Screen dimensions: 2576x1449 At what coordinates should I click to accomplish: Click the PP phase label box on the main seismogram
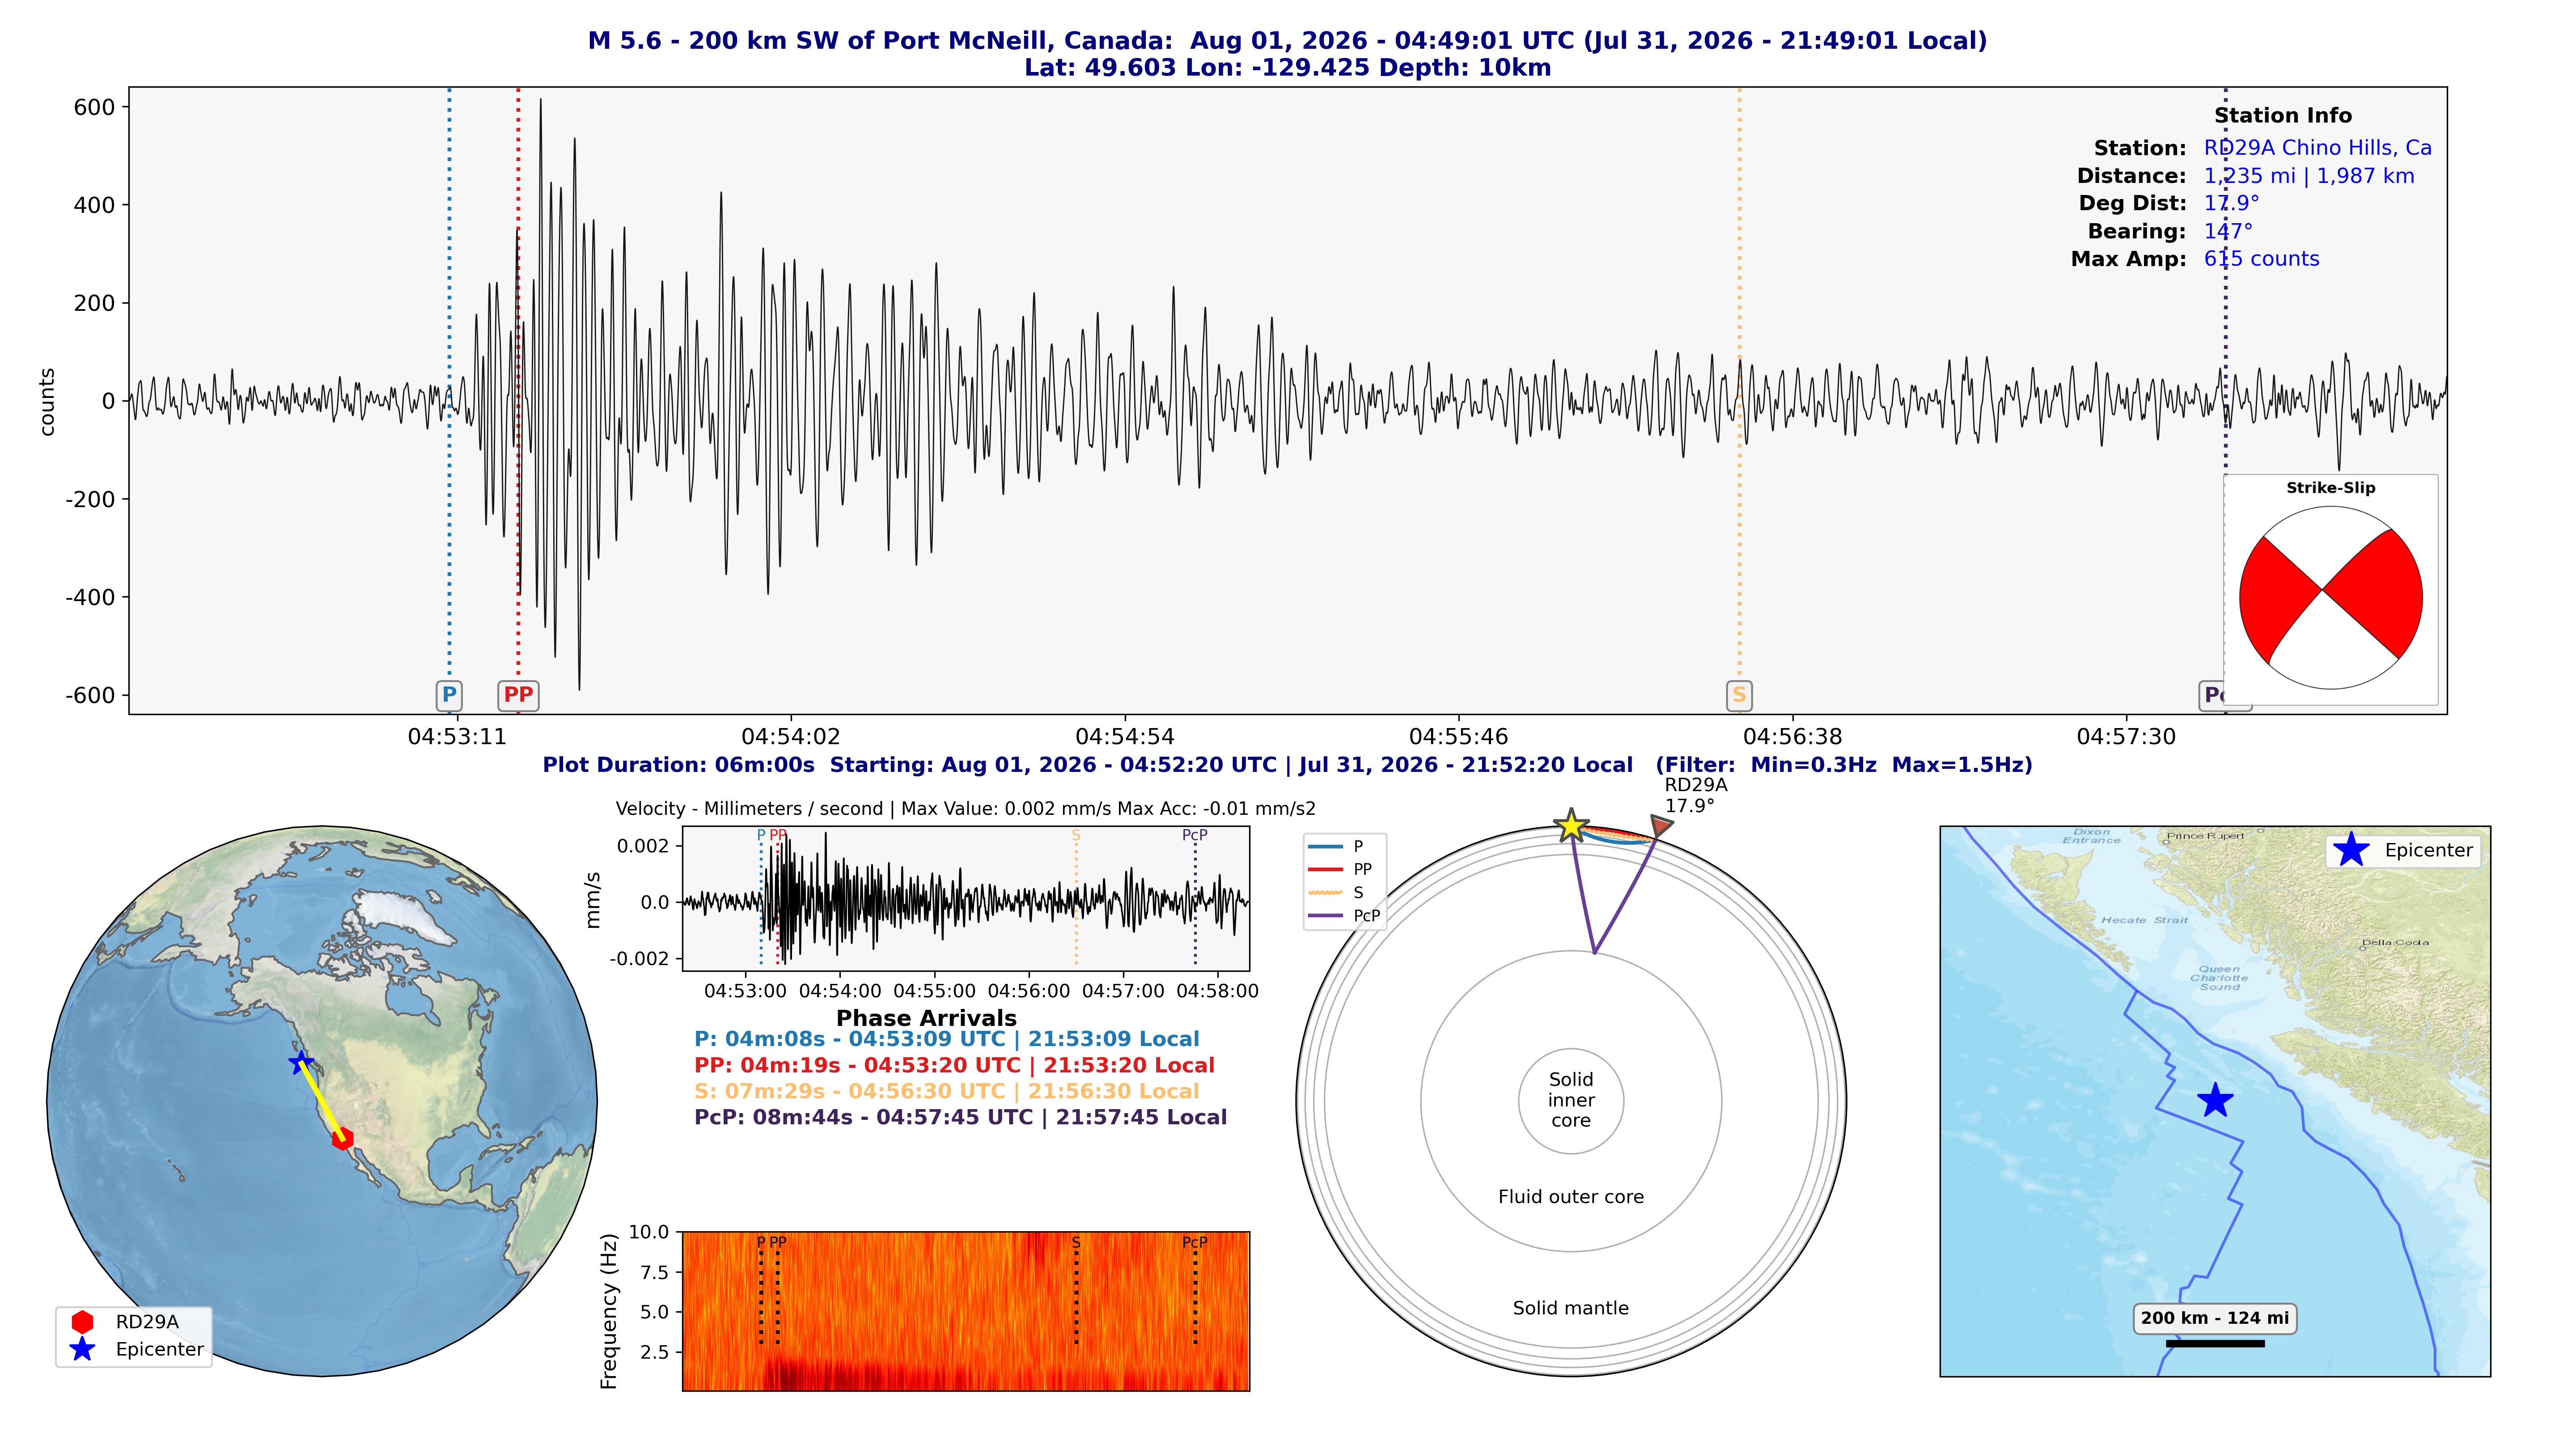[518, 695]
